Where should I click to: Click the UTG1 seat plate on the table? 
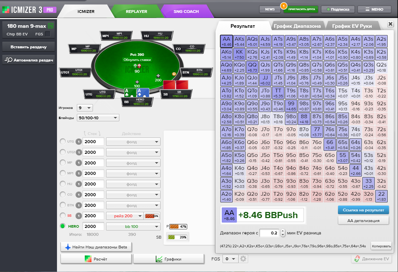pyautogui.click(x=75, y=72)
